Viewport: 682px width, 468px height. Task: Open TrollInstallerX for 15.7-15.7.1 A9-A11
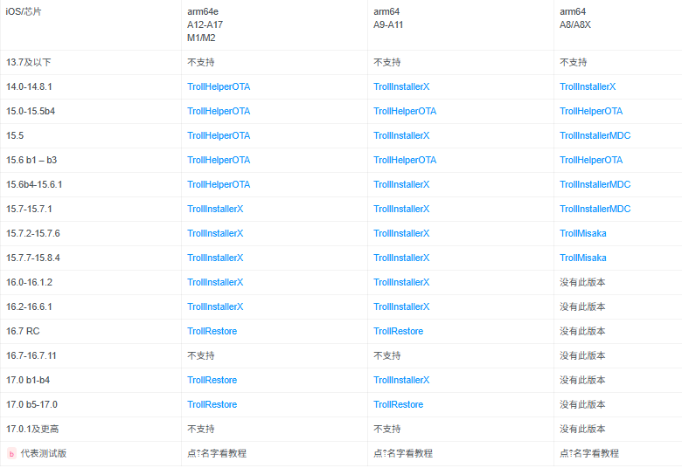pos(401,209)
